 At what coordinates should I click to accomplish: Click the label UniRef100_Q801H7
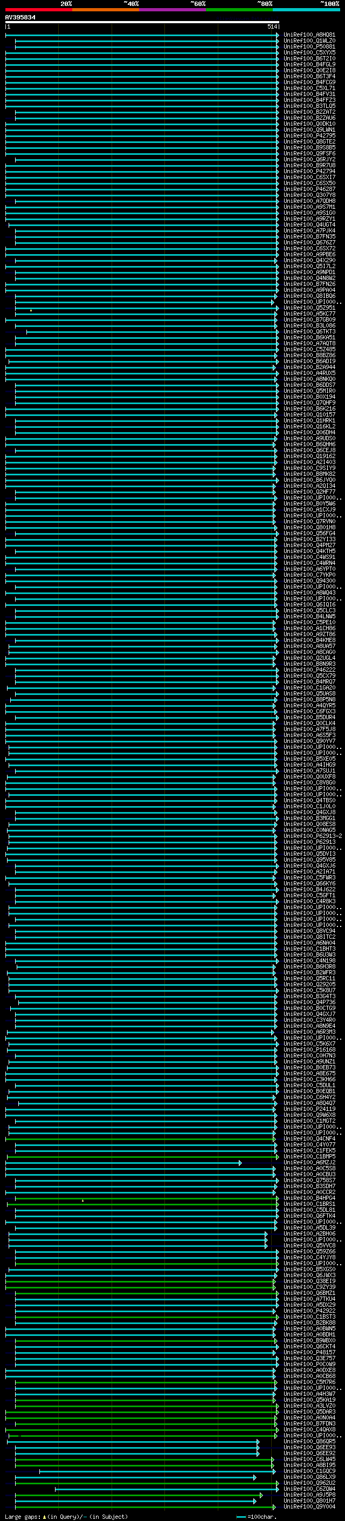pos(309,1501)
